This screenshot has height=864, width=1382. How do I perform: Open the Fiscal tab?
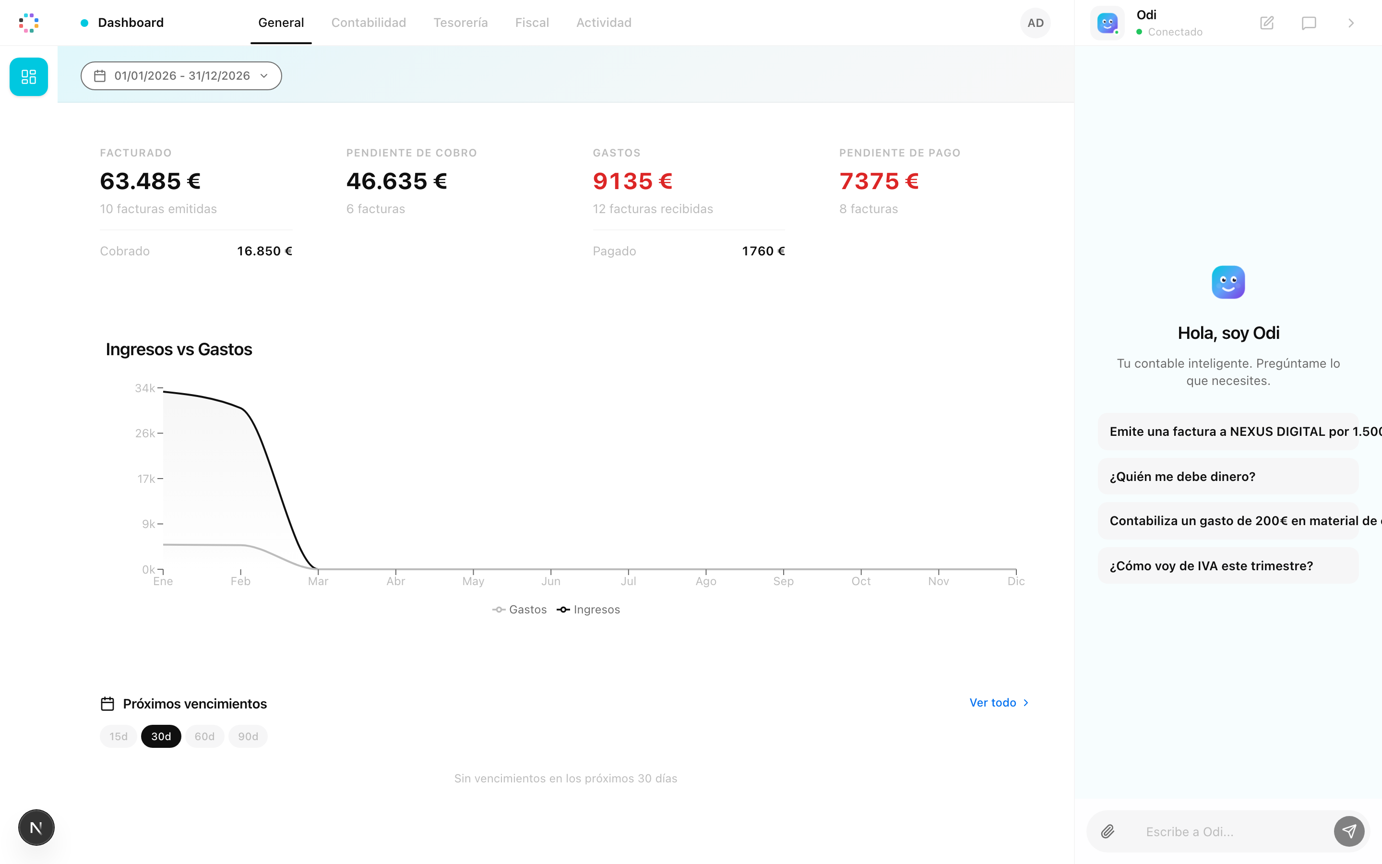532,23
